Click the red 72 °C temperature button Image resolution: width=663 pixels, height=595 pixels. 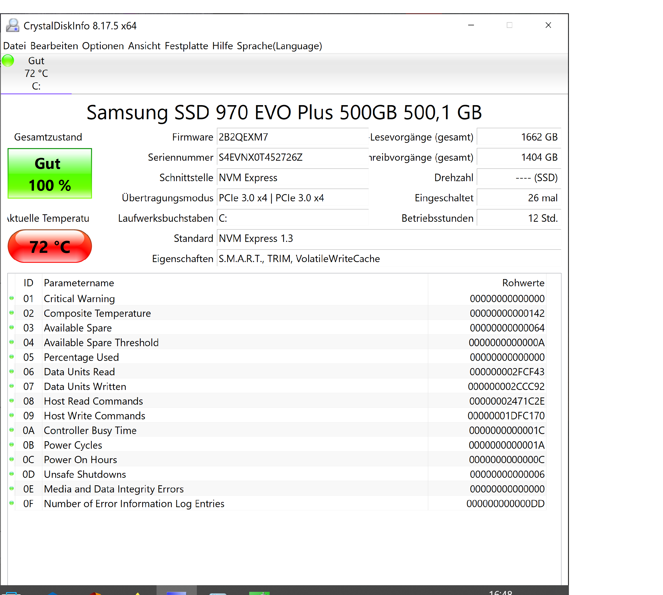coord(50,247)
